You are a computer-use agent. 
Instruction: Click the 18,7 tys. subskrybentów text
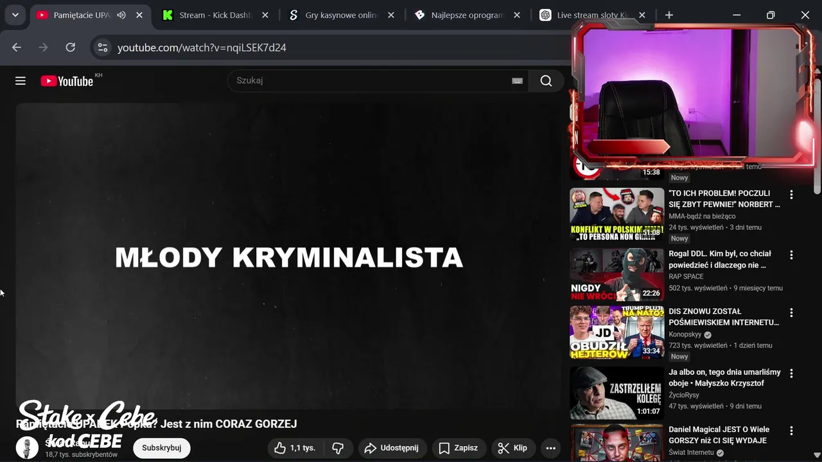pyautogui.click(x=81, y=454)
